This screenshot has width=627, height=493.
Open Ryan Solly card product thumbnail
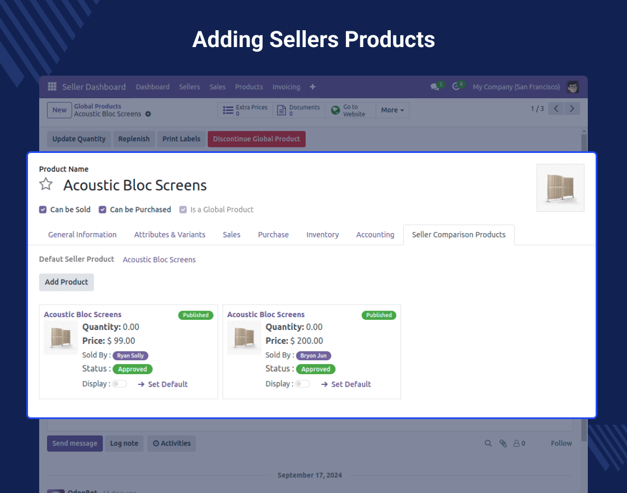coord(61,338)
